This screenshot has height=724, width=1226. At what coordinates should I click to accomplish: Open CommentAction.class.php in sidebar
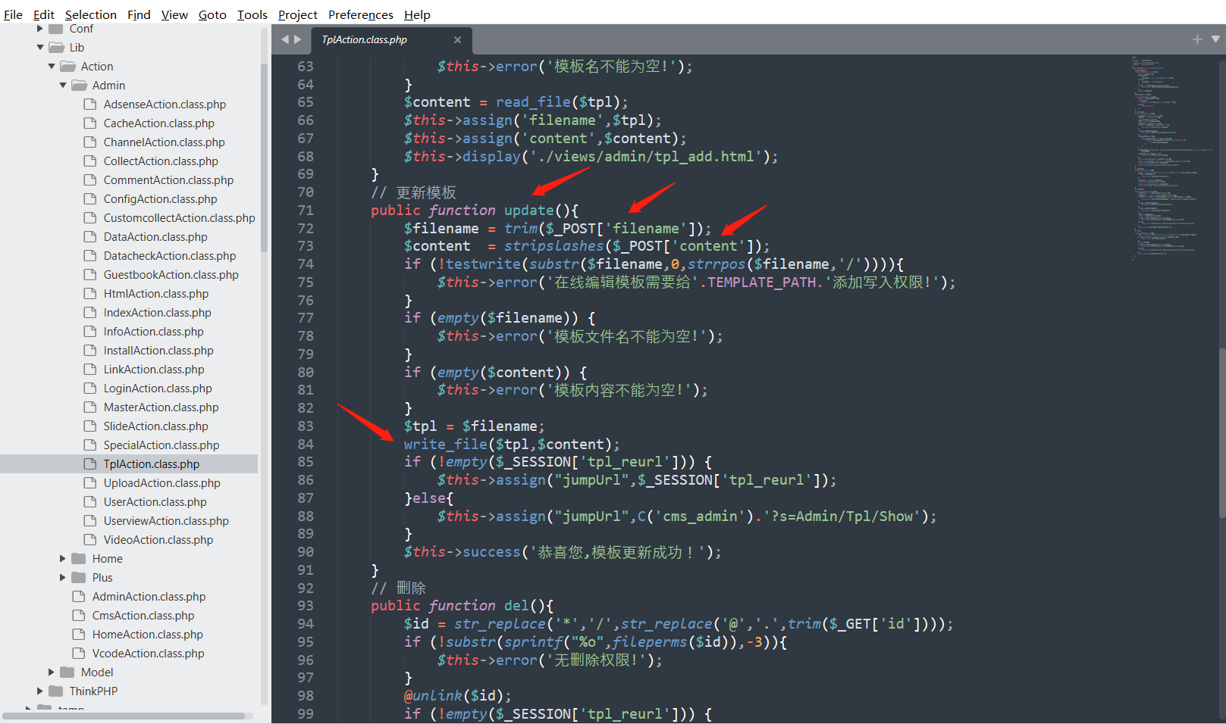[x=168, y=180]
